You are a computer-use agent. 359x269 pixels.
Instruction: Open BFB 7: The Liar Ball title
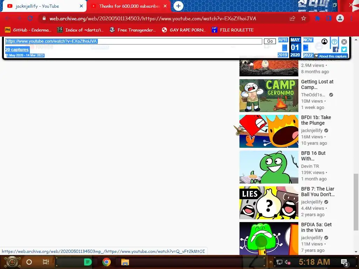(318, 192)
